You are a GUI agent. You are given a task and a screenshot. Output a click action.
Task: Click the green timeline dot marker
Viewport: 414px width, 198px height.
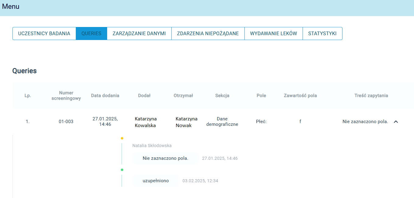(x=122, y=170)
